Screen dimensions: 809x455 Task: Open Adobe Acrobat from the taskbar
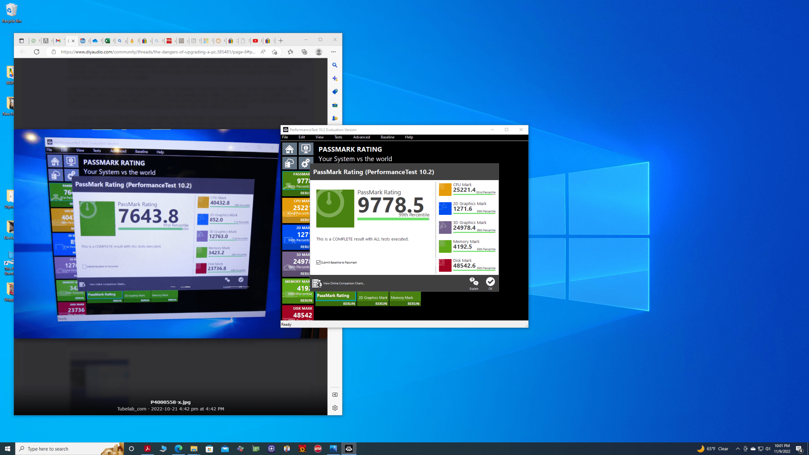click(x=147, y=449)
